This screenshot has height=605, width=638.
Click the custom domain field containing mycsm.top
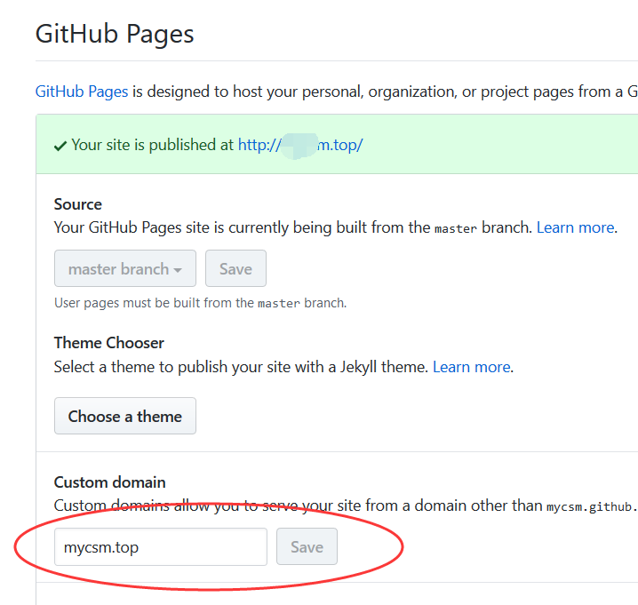(x=161, y=547)
